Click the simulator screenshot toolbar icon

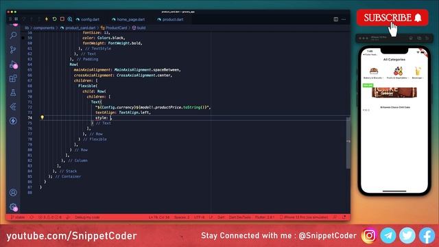pyautogui.click(x=419, y=38)
